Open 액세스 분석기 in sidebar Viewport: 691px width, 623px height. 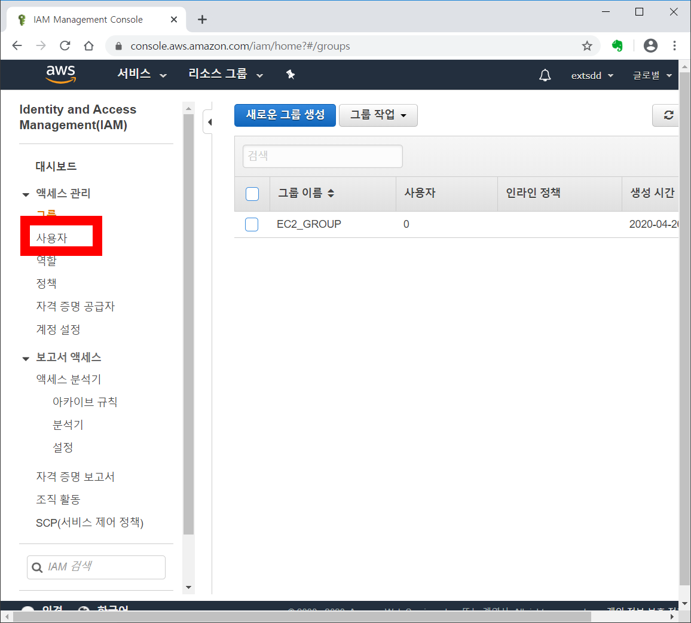(x=69, y=379)
